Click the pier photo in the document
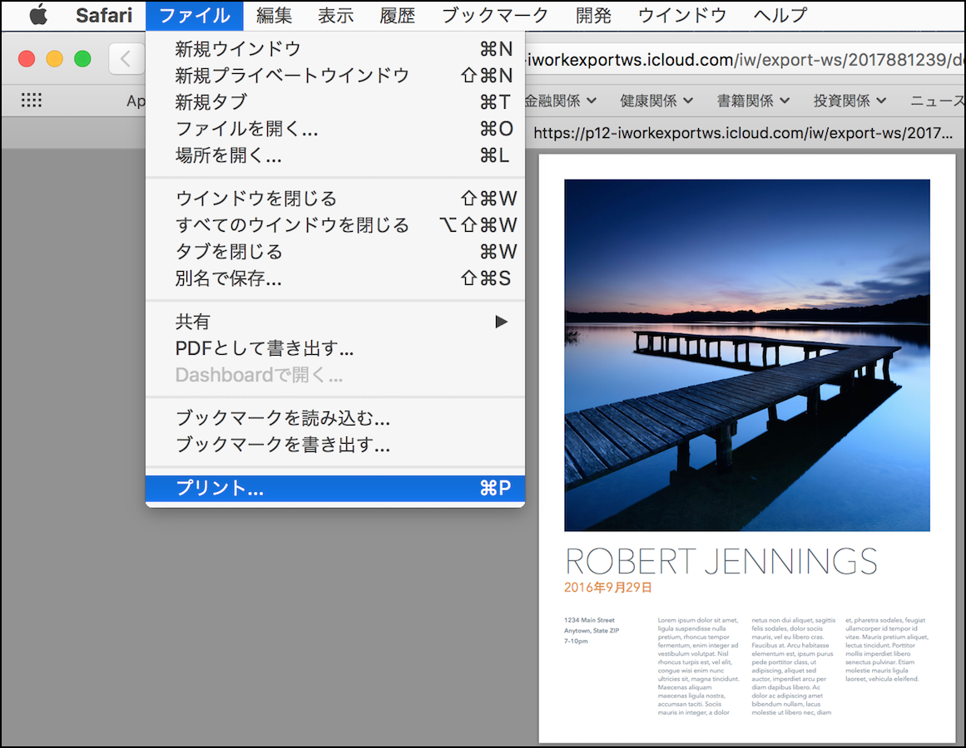966x748 pixels. pos(746,355)
